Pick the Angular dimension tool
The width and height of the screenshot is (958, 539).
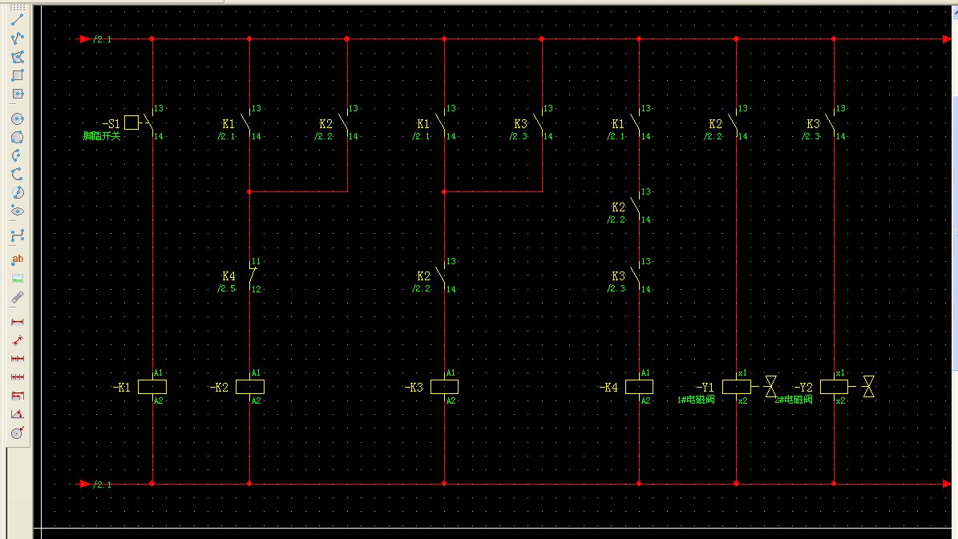point(17,414)
